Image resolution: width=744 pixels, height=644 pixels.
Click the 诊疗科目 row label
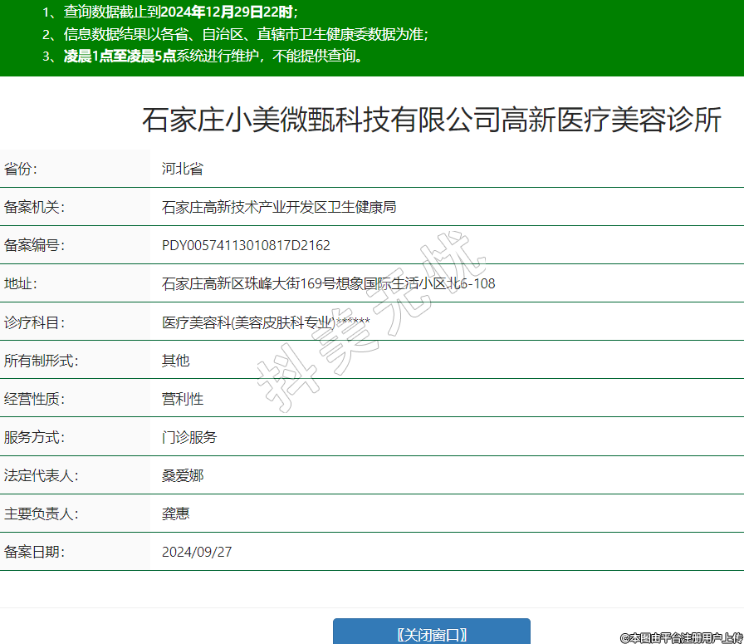coord(34,322)
